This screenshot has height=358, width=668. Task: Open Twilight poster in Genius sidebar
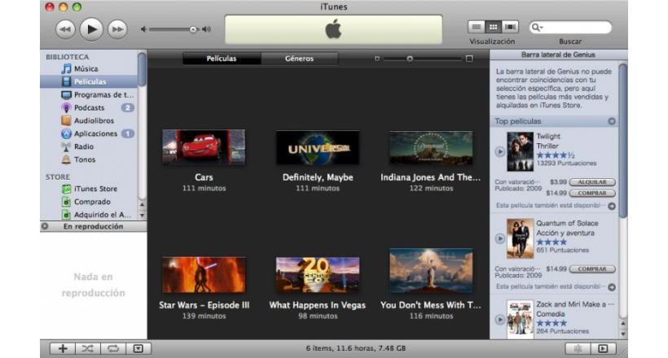[521, 151]
